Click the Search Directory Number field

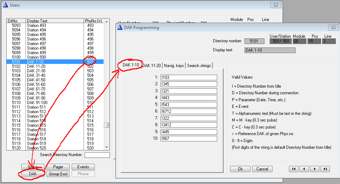point(97,155)
